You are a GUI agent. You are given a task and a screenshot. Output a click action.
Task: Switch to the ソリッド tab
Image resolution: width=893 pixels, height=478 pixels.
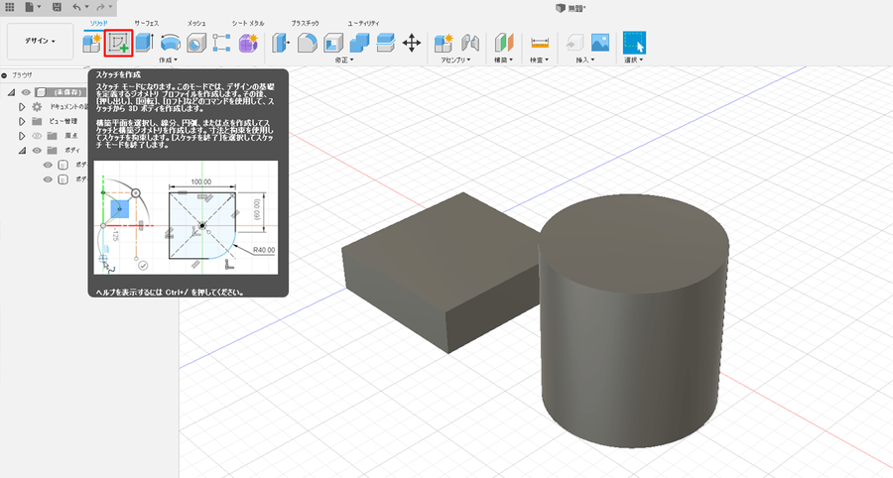(x=99, y=24)
